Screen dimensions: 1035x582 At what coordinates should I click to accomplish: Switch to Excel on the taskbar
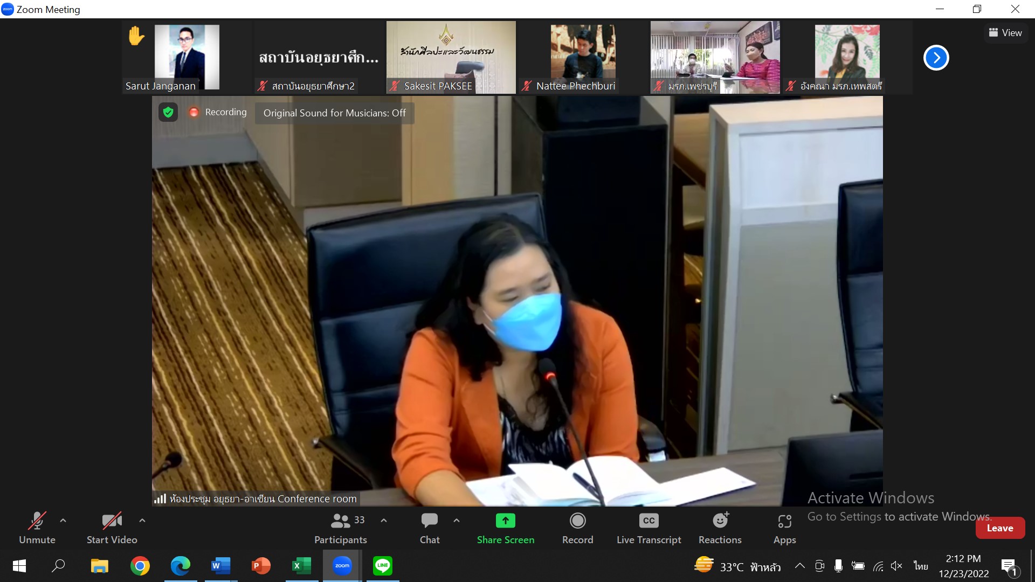click(302, 566)
